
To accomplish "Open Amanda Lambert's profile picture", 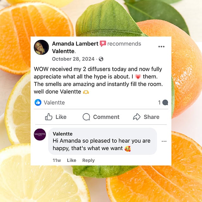I will pos(41,47).
